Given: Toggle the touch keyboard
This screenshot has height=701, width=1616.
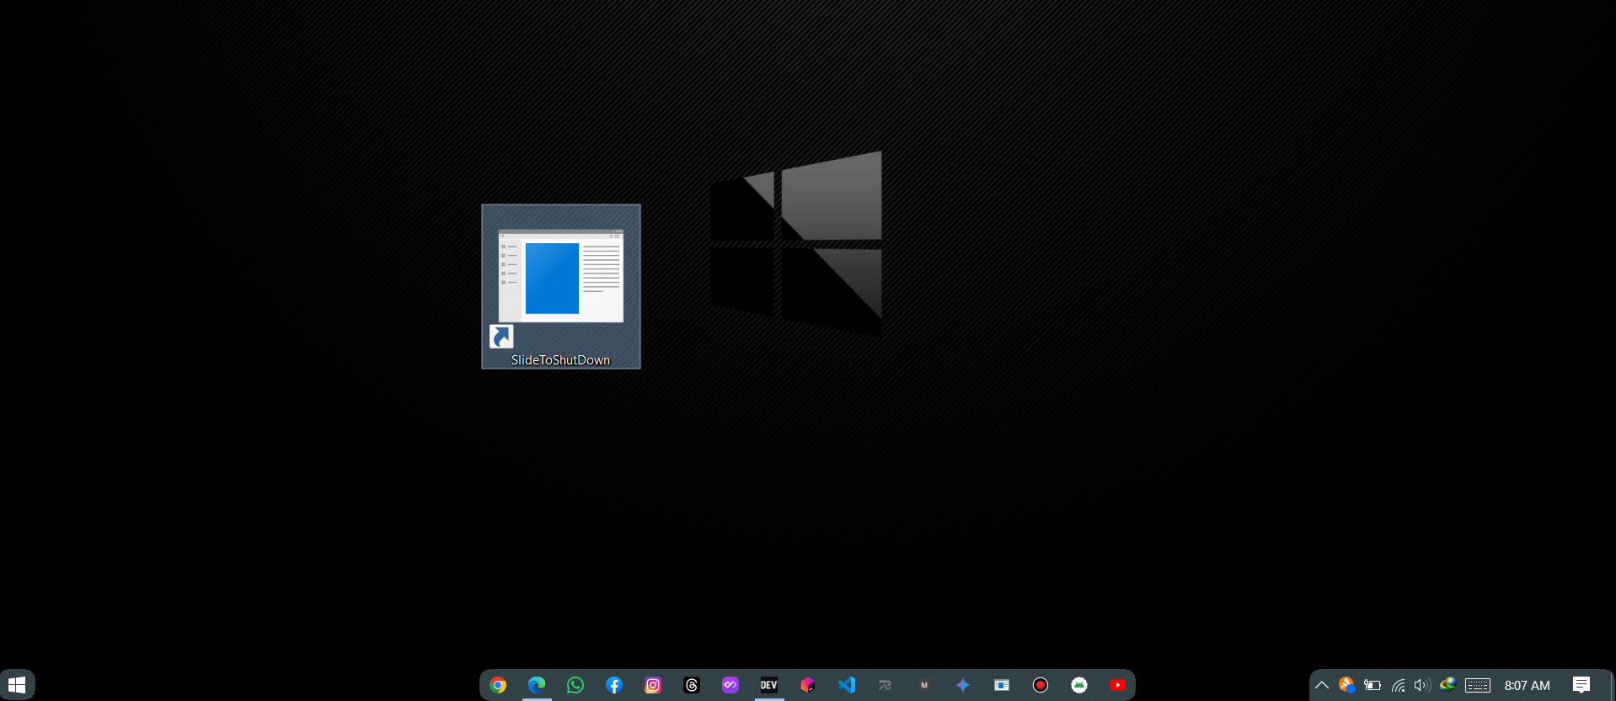Looking at the screenshot, I should tap(1478, 685).
